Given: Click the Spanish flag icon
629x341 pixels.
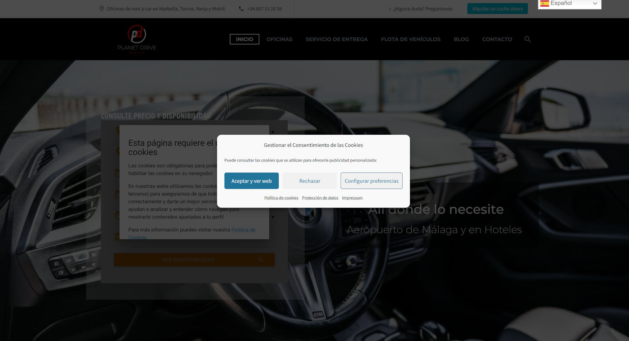Looking at the screenshot, I should click(x=544, y=4).
